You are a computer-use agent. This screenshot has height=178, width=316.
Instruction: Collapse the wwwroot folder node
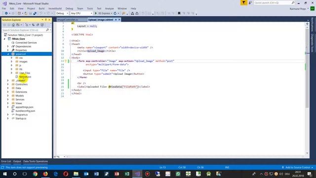pyautogui.click(x=8, y=54)
